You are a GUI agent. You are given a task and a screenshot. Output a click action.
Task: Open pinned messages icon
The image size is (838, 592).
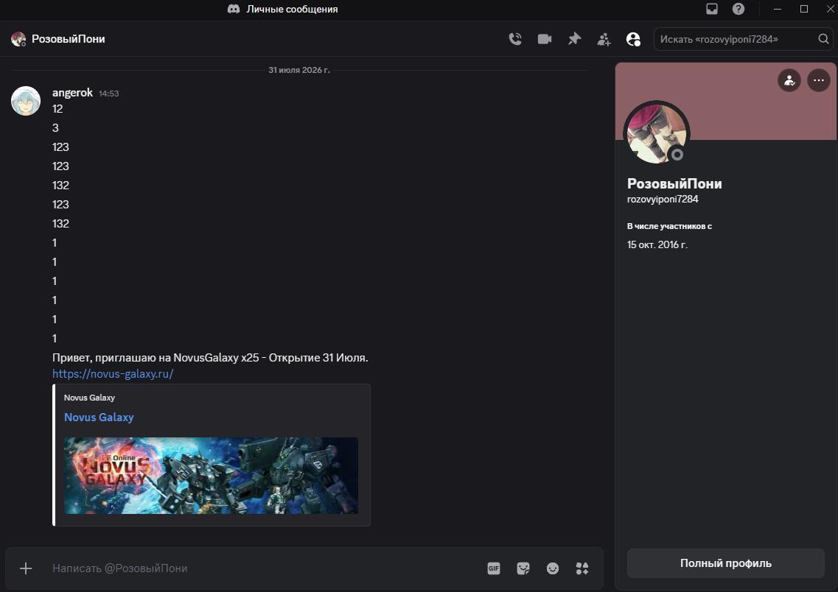click(x=575, y=39)
